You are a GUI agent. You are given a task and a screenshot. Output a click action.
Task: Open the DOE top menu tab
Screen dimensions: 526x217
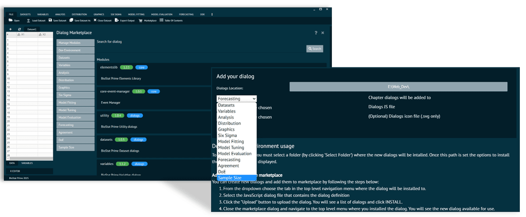203,14
